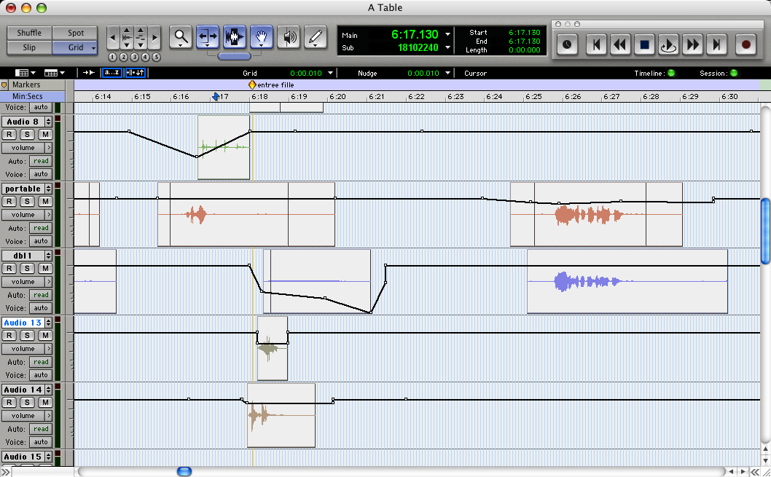Pick the Pencil tool
This screenshot has width=771, height=477.
click(315, 36)
